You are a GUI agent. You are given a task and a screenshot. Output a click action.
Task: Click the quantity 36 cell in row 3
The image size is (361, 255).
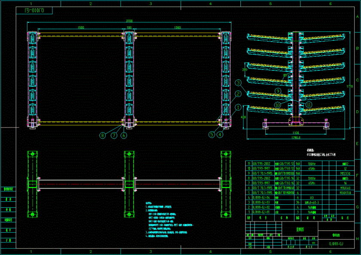coord(298,203)
